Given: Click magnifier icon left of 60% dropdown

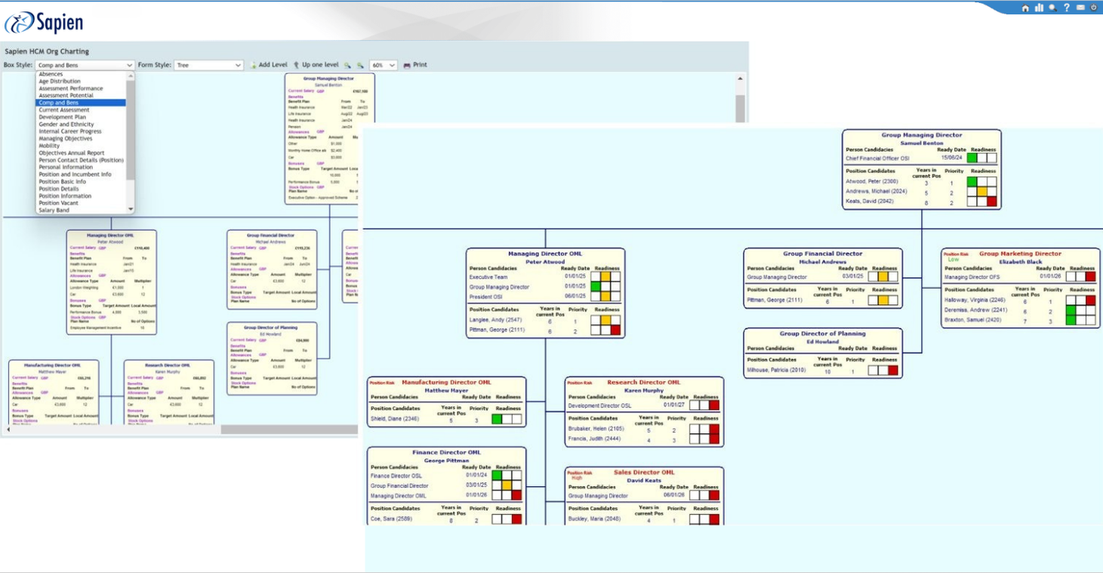Looking at the screenshot, I should pyautogui.click(x=360, y=66).
